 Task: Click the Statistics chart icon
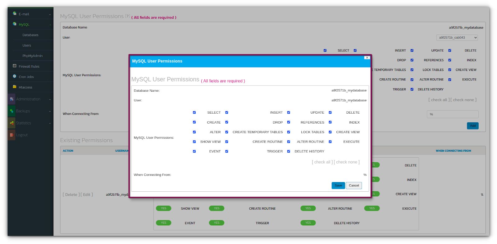12,123
